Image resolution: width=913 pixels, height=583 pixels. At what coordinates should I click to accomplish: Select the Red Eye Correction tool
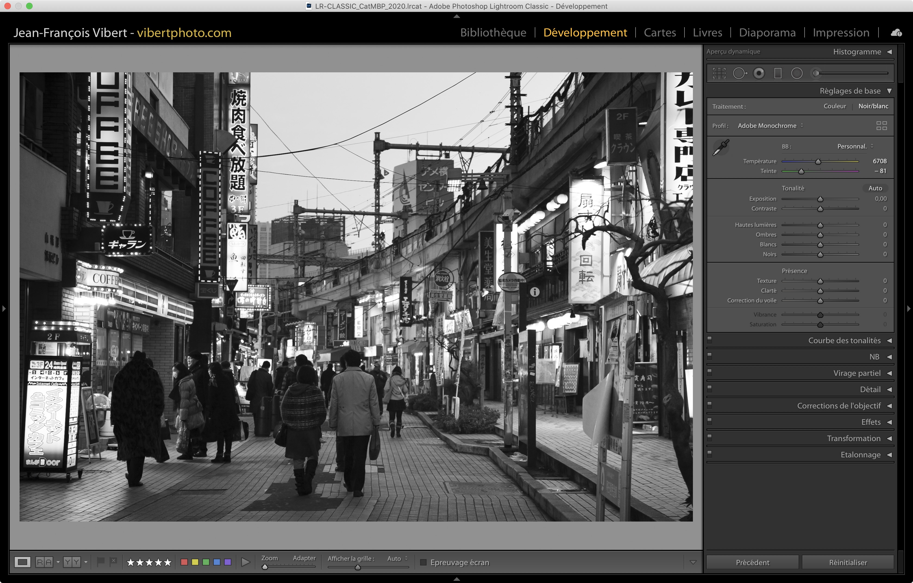tap(759, 73)
